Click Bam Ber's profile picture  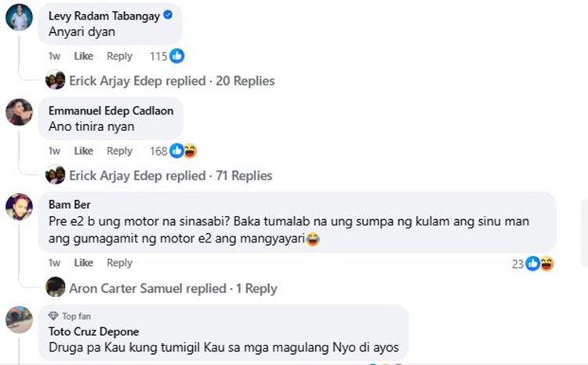pyautogui.click(x=19, y=207)
